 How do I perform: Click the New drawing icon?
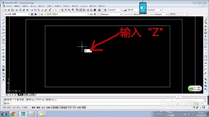tap(5, 10)
